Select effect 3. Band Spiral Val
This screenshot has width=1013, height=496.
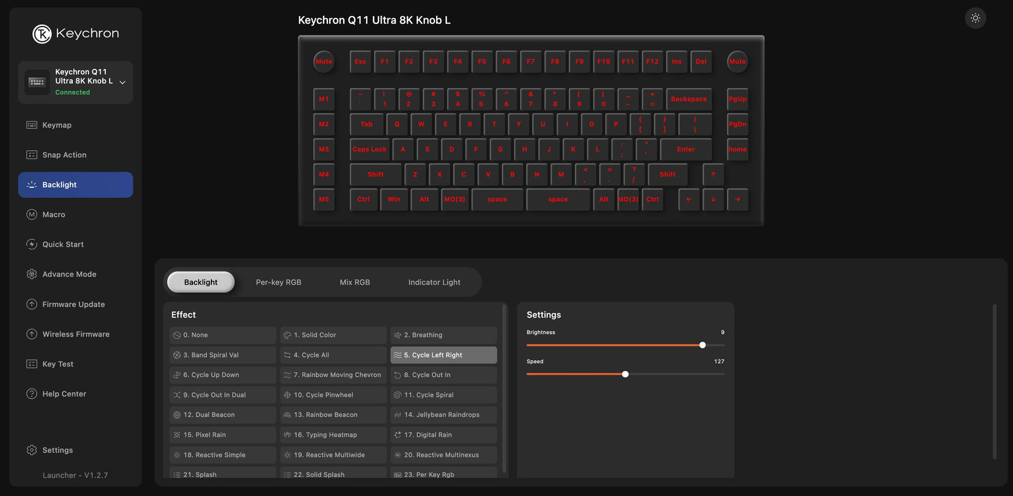click(x=223, y=355)
